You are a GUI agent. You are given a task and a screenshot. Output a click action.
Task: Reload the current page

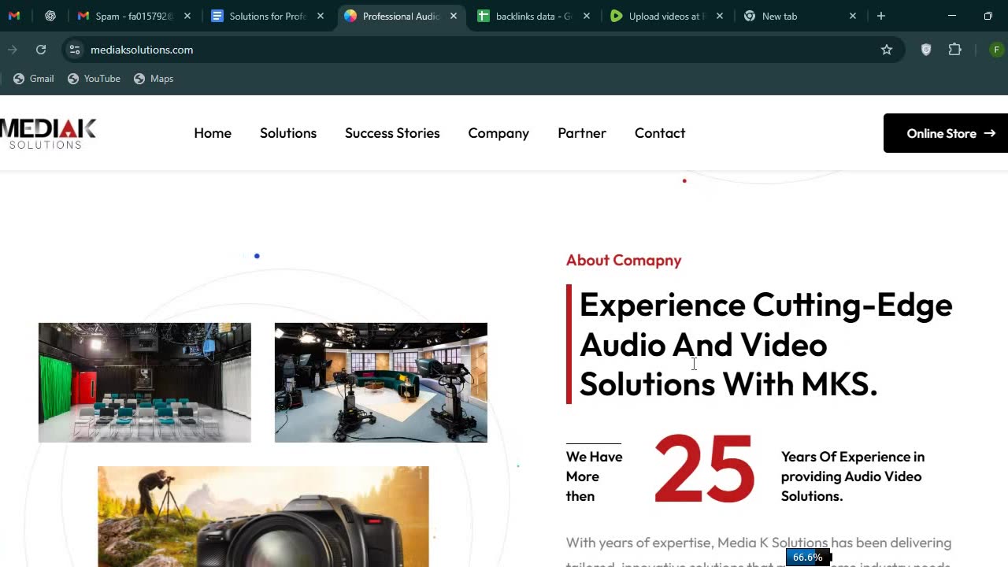[41, 50]
